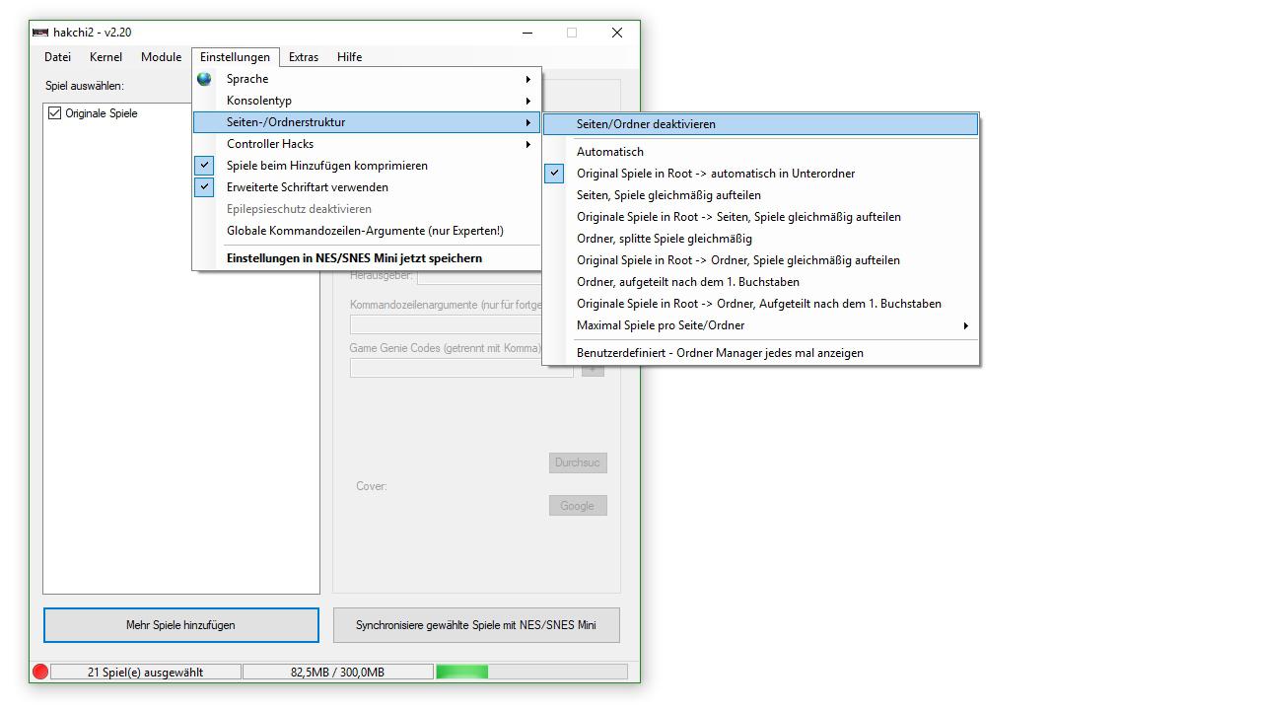Image resolution: width=1262 pixels, height=710 pixels.
Task: Toggle Spiele beim Hinzufügen komprimieren
Action: 367,166
